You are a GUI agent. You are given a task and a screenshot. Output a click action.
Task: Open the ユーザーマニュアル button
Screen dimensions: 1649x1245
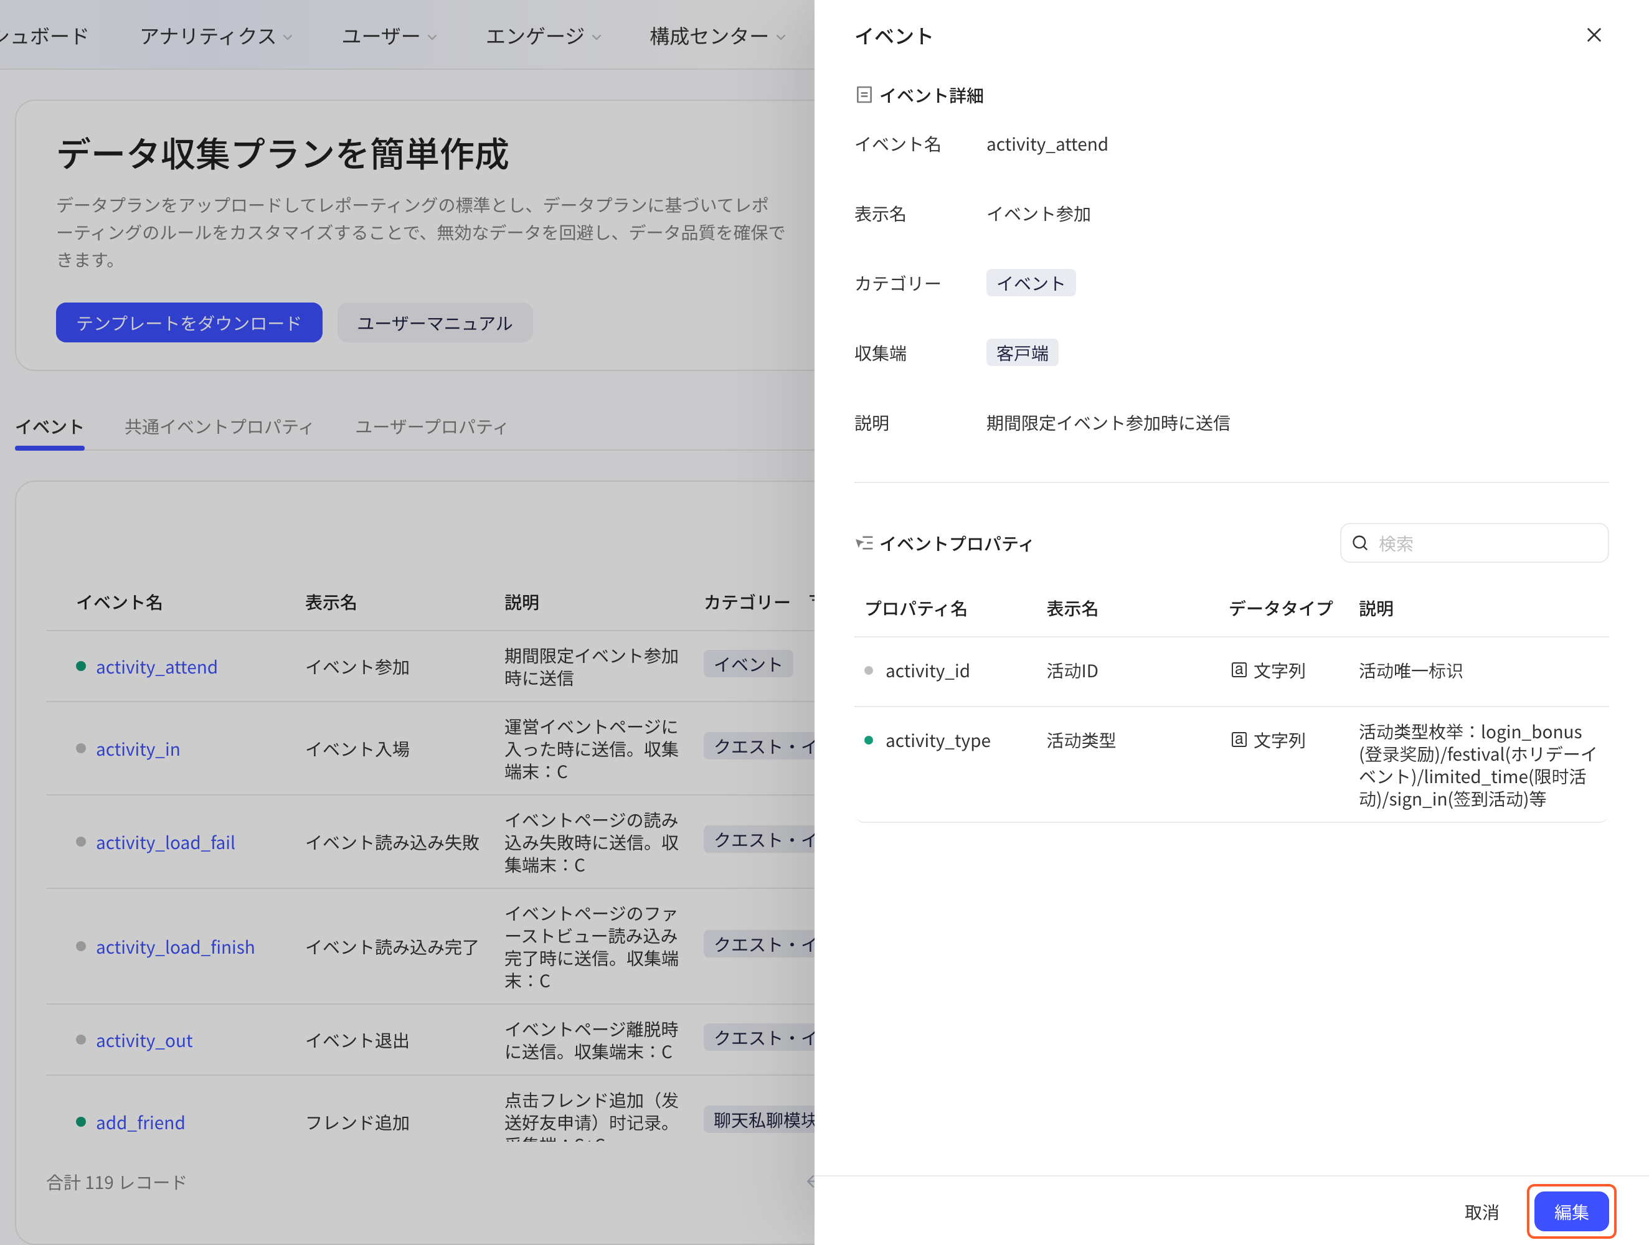coord(435,322)
